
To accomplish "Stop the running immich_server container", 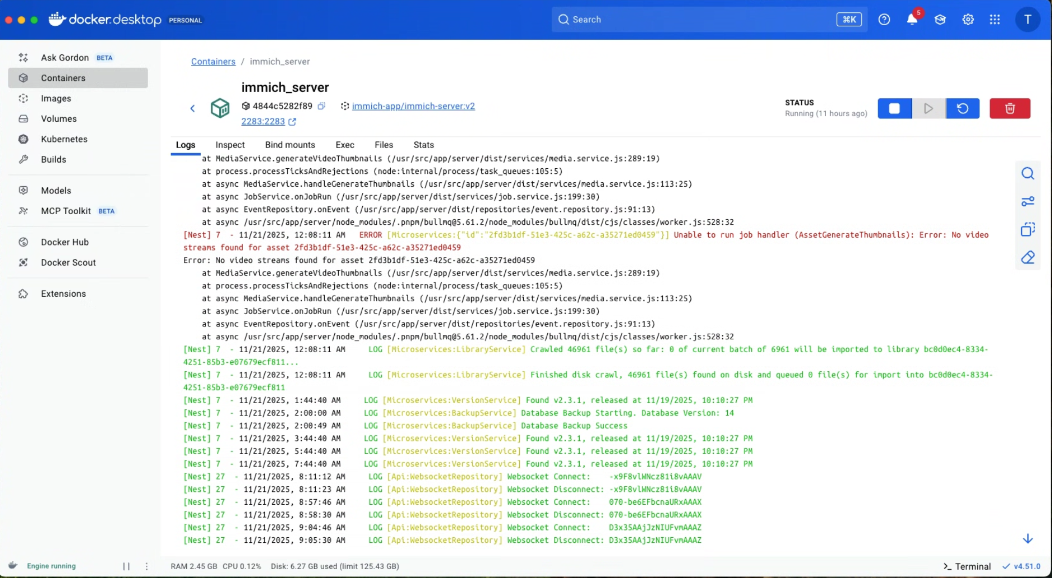I will (894, 108).
